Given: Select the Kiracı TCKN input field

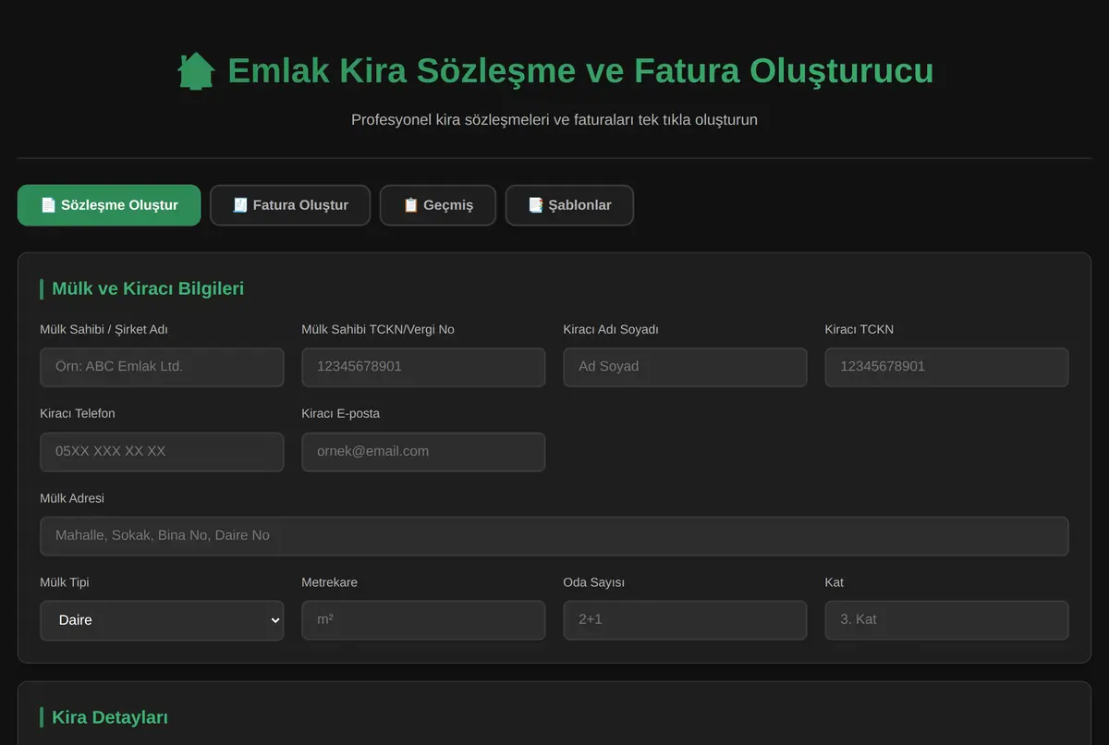Looking at the screenshot, I should 946,367.
